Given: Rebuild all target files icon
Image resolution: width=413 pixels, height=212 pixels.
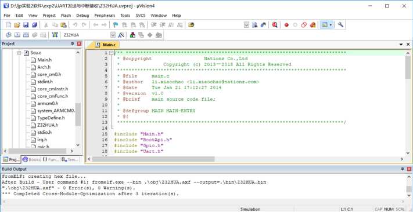Looking at the screenshot, I should point(26,35).
